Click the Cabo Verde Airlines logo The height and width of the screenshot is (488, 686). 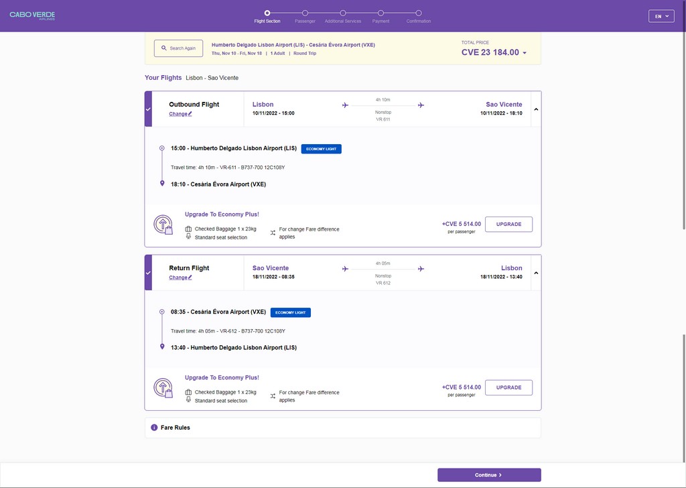[x=32, y=15]
